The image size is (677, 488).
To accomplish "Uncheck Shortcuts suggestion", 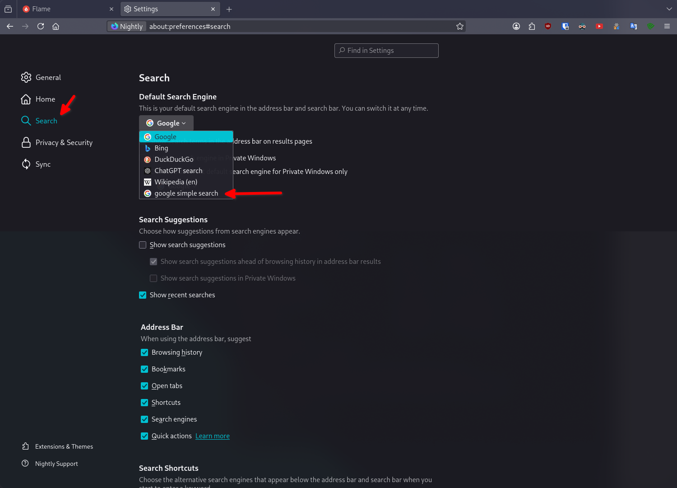I will (144, 403).
